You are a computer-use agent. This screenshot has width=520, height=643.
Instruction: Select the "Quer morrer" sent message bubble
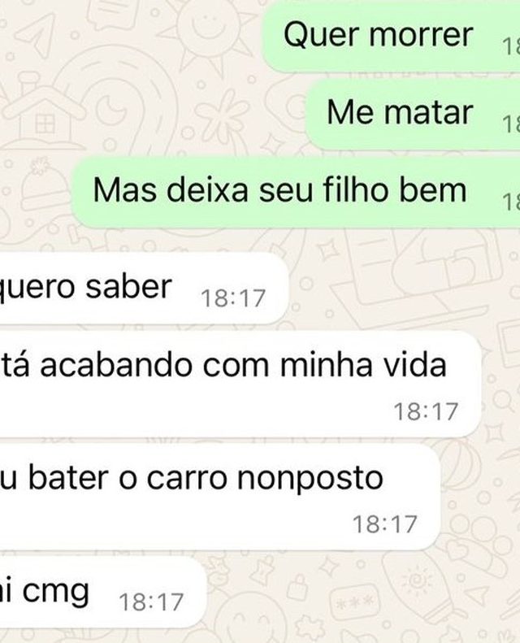pos(392,36)
